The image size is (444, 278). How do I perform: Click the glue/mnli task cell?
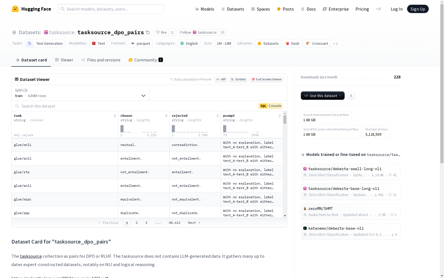point(65,145)
